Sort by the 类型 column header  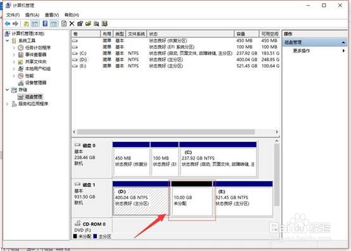[120, 34]
